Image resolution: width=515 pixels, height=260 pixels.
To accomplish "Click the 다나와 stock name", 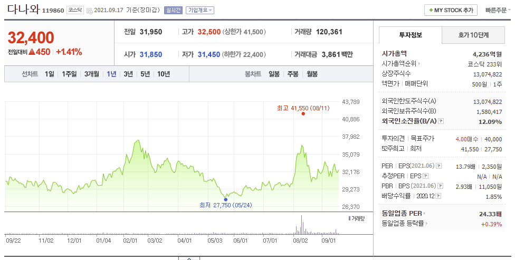I will [23, 9].
